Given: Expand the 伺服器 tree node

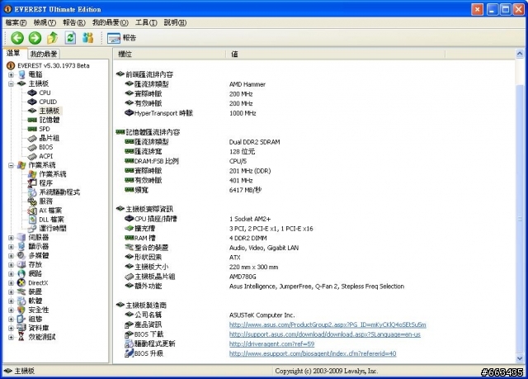Looking at the screenshot, I should click(x=11, y=238).
